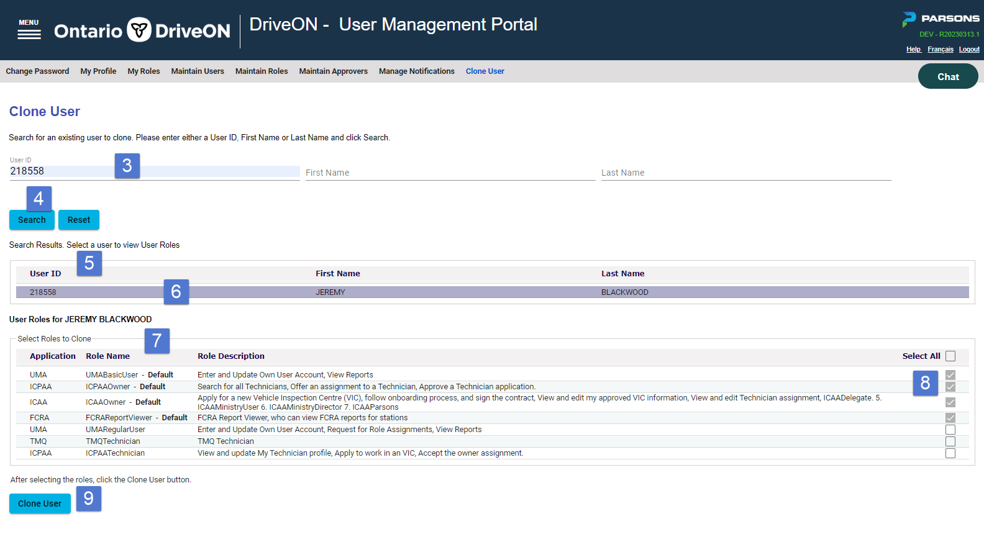Tick the TMQTechnician role checkbox
This screenshot has height=542, width=984.
950,441
